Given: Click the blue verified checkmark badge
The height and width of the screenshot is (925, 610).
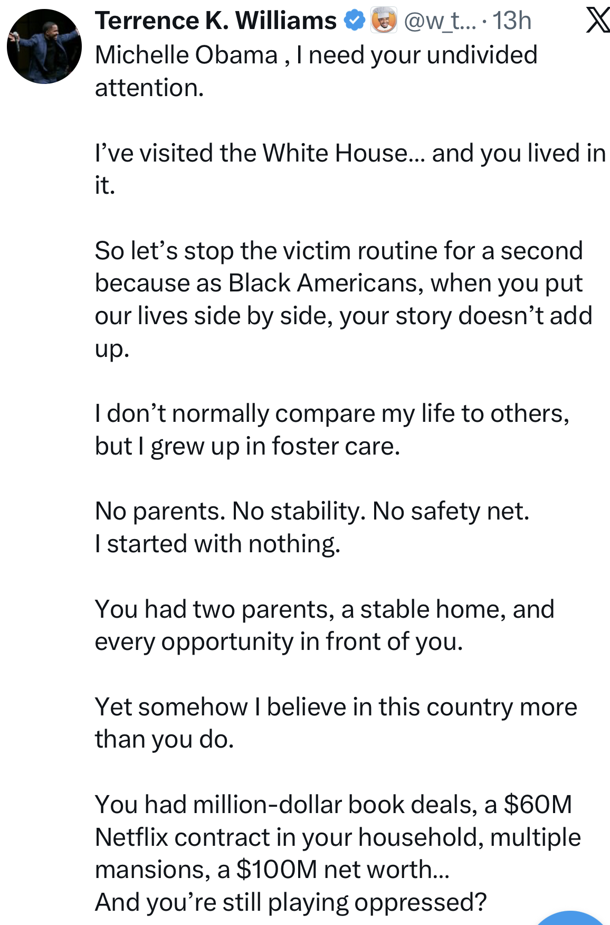Looking at the screenshot, I should tap(354, 21).
